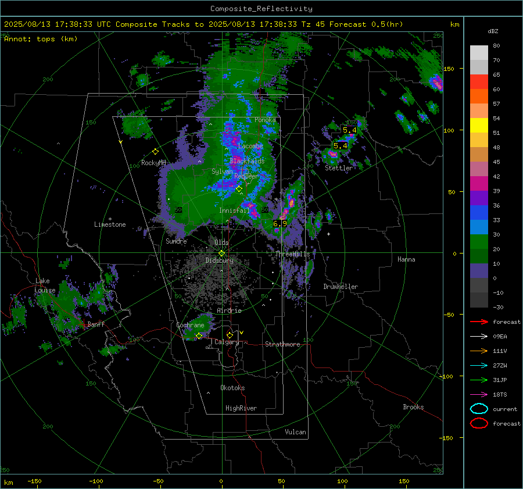Viewport: 523px width, 489px height.
Task: Click the Sundre city label
Action: pyautogui.click(x=176, y=241)
